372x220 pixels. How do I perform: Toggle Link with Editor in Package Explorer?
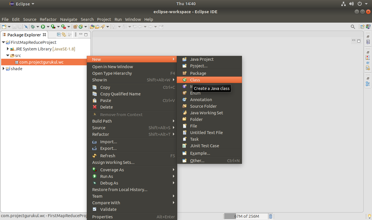coord(64,35)
